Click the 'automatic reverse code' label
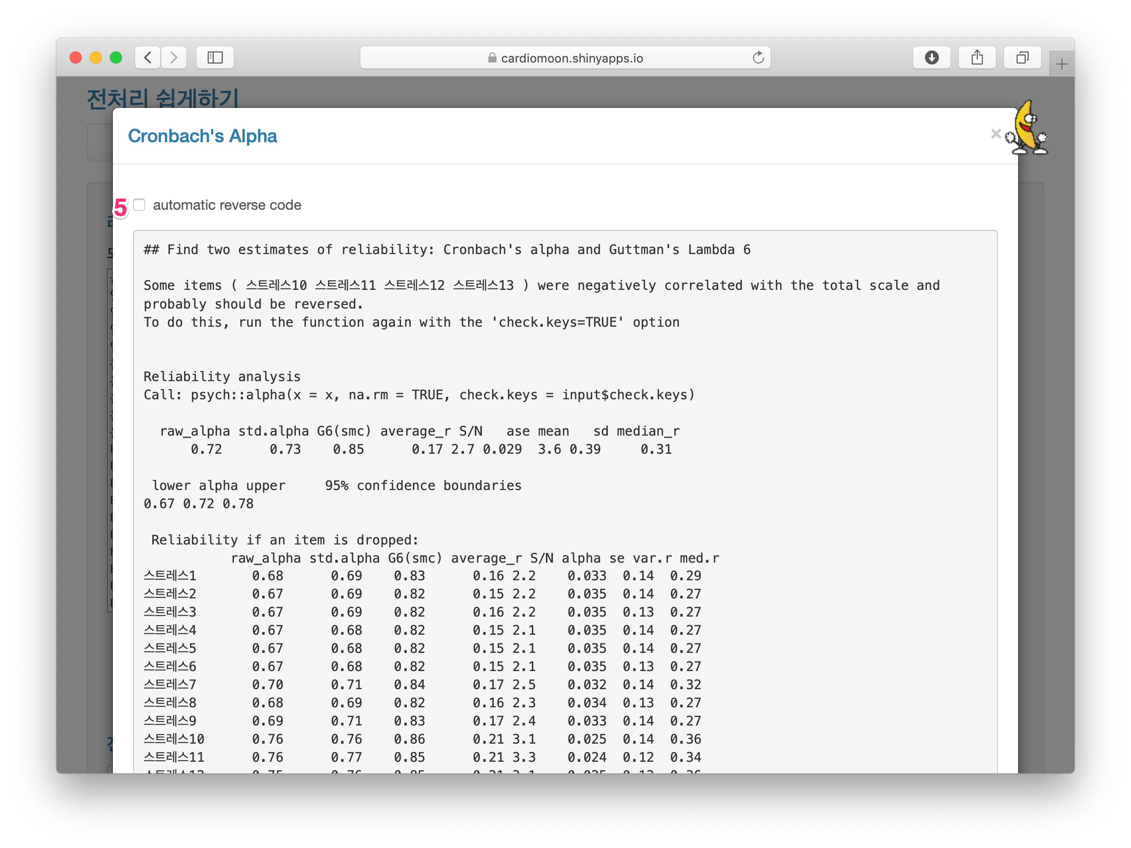 [227, 205]
